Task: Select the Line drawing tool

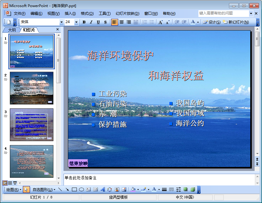Action: tap(60, 189)
